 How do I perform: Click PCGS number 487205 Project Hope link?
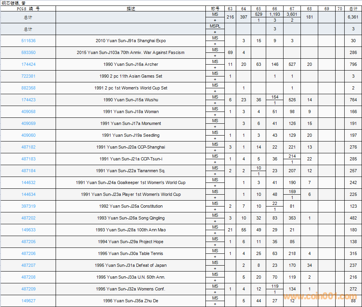(x=28, y=242)
